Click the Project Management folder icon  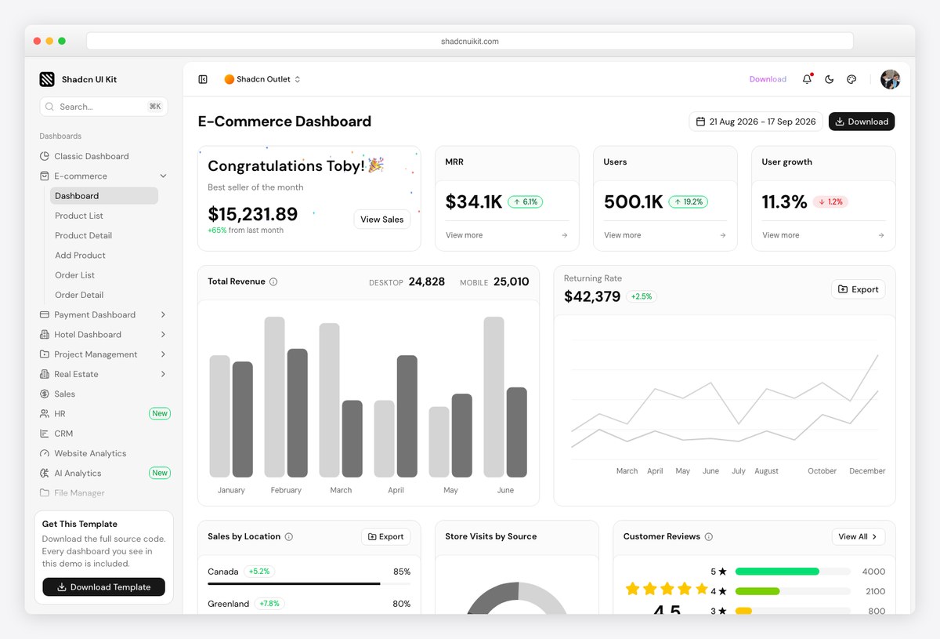(45, 354)
